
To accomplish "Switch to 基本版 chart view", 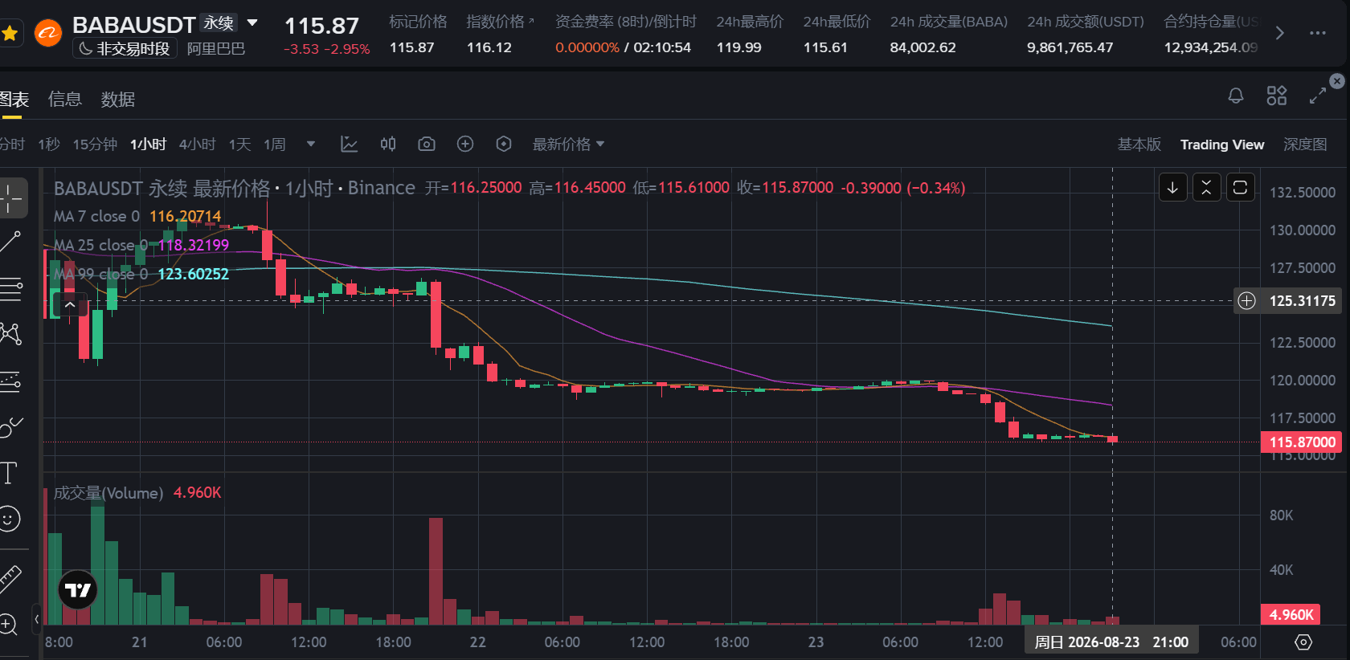I will [1139, 145].
